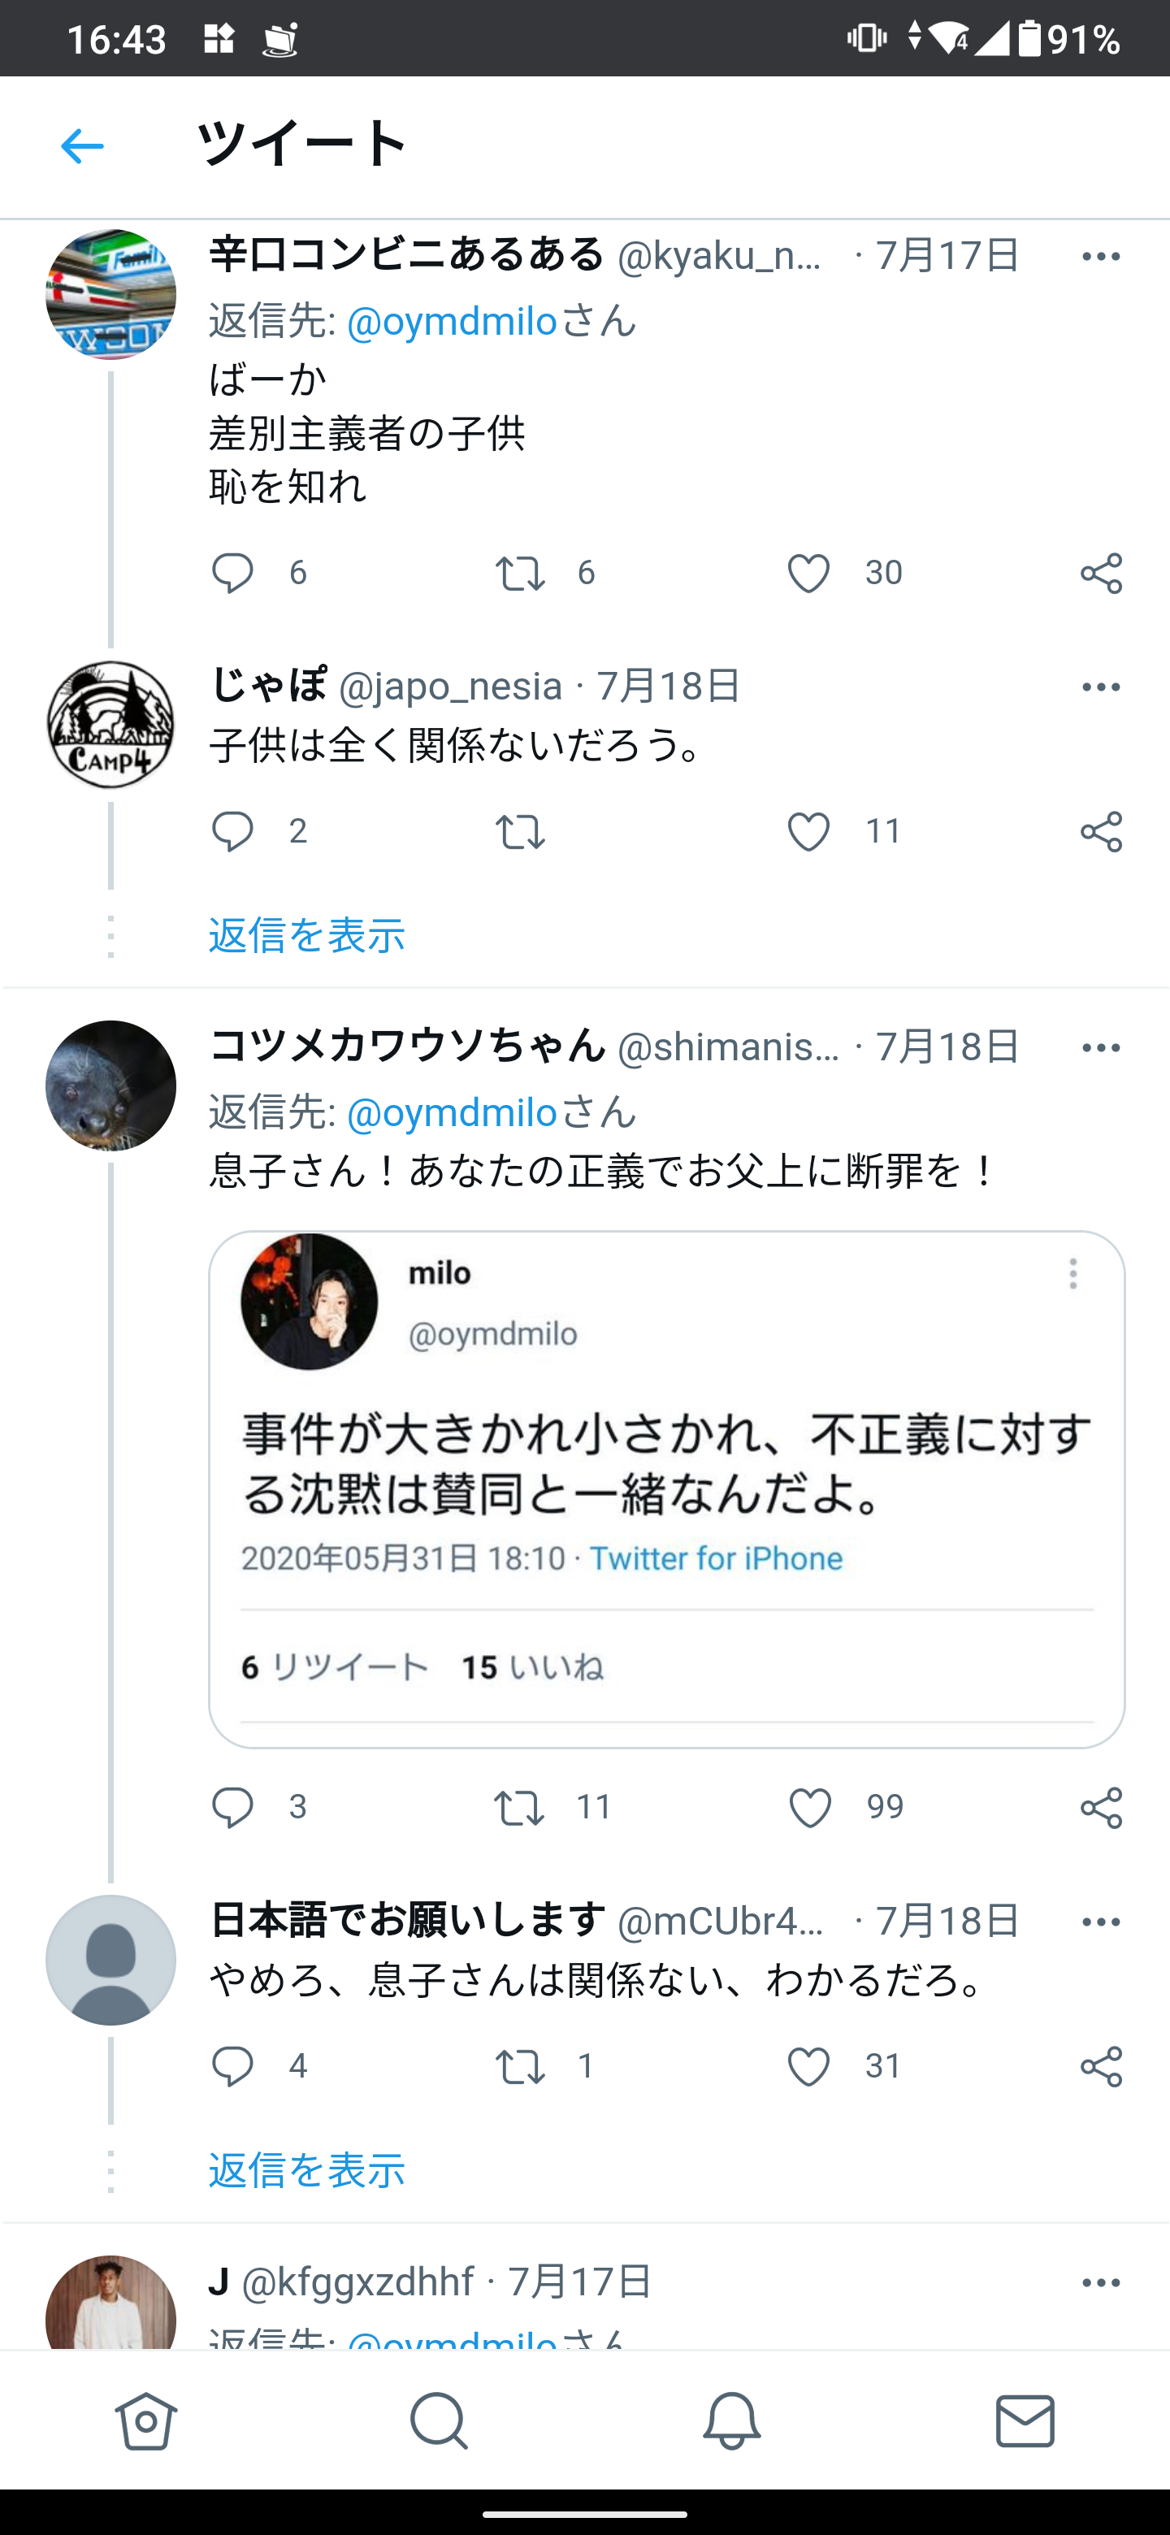Open @oymdmilo mention link in first reply
The width and height of the screenshot is (1170, 2535).
[x=452, y=321]
